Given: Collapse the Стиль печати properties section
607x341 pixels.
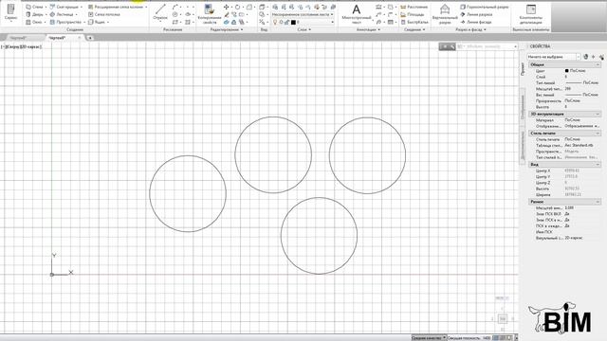Looking at the screenshot, I should [x=598, y=133].
